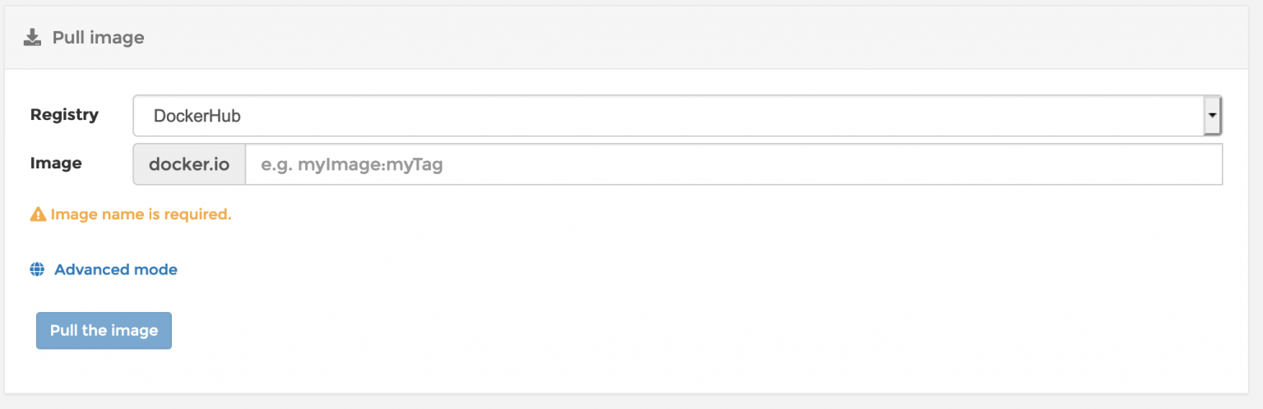This screenshot has width=1263, height=409.
Task: Click blank panel space right of Advanced mode link
Action: point(576,269)
